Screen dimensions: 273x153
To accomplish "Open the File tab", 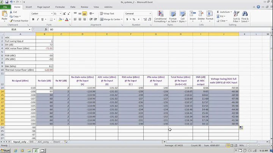I will (x=5, y=7).
